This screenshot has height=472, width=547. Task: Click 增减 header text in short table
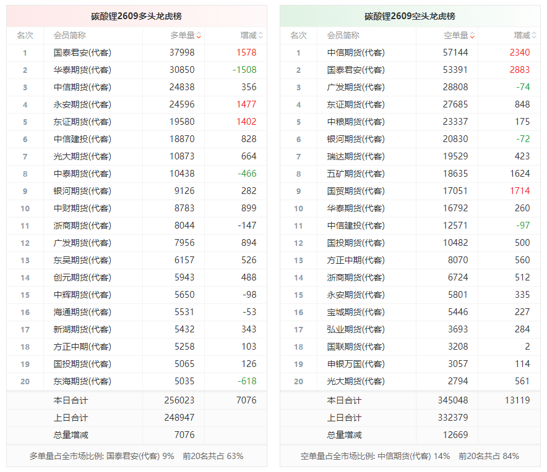tap(522, 36)
